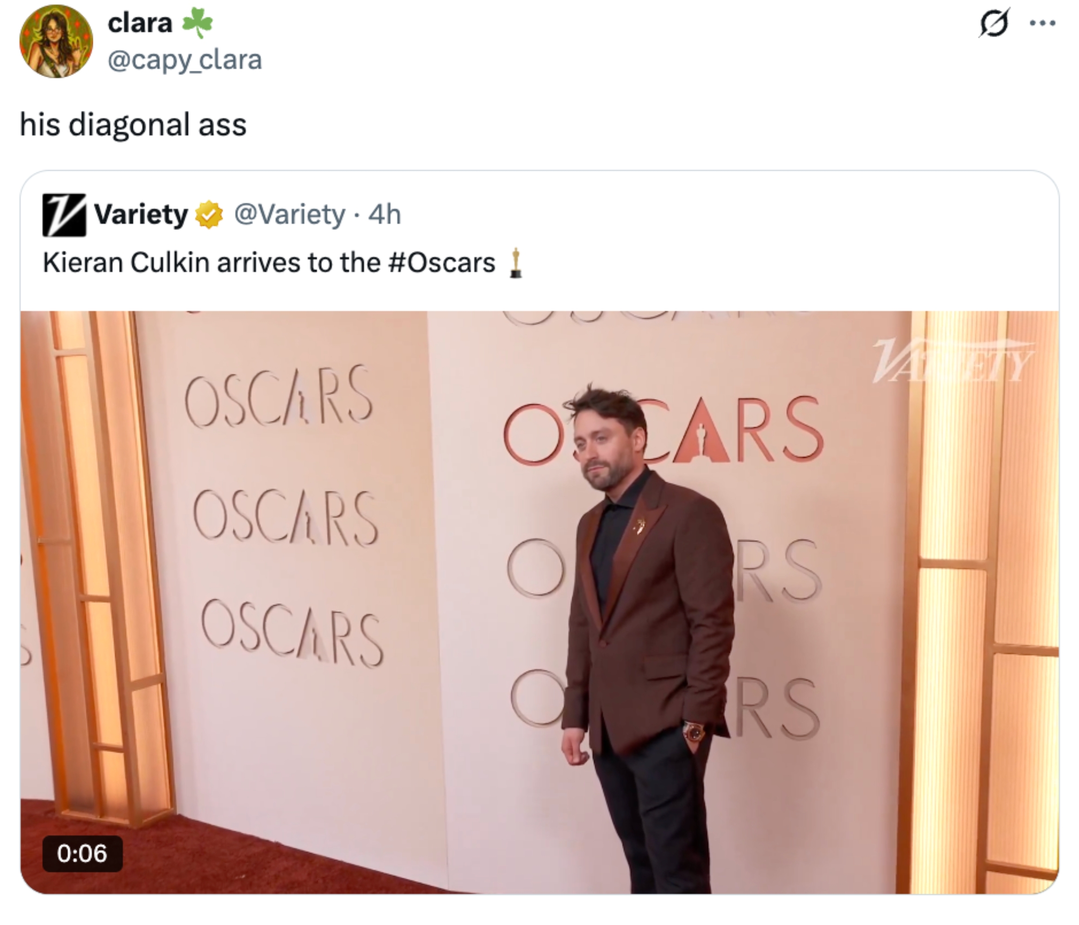Click the @capy_clara handle
The height and width of the screenshot is (925, 1079).
[x=185, y=62]
